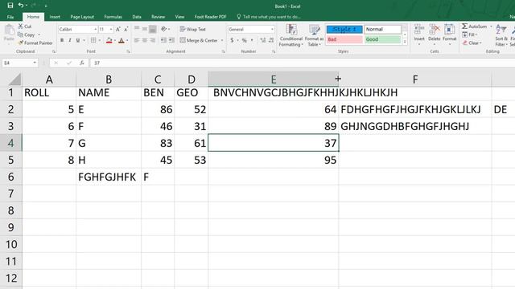Switch to the Page Layout tab
515x289 pixels.
pyautogui.click(x=82, y=17)
